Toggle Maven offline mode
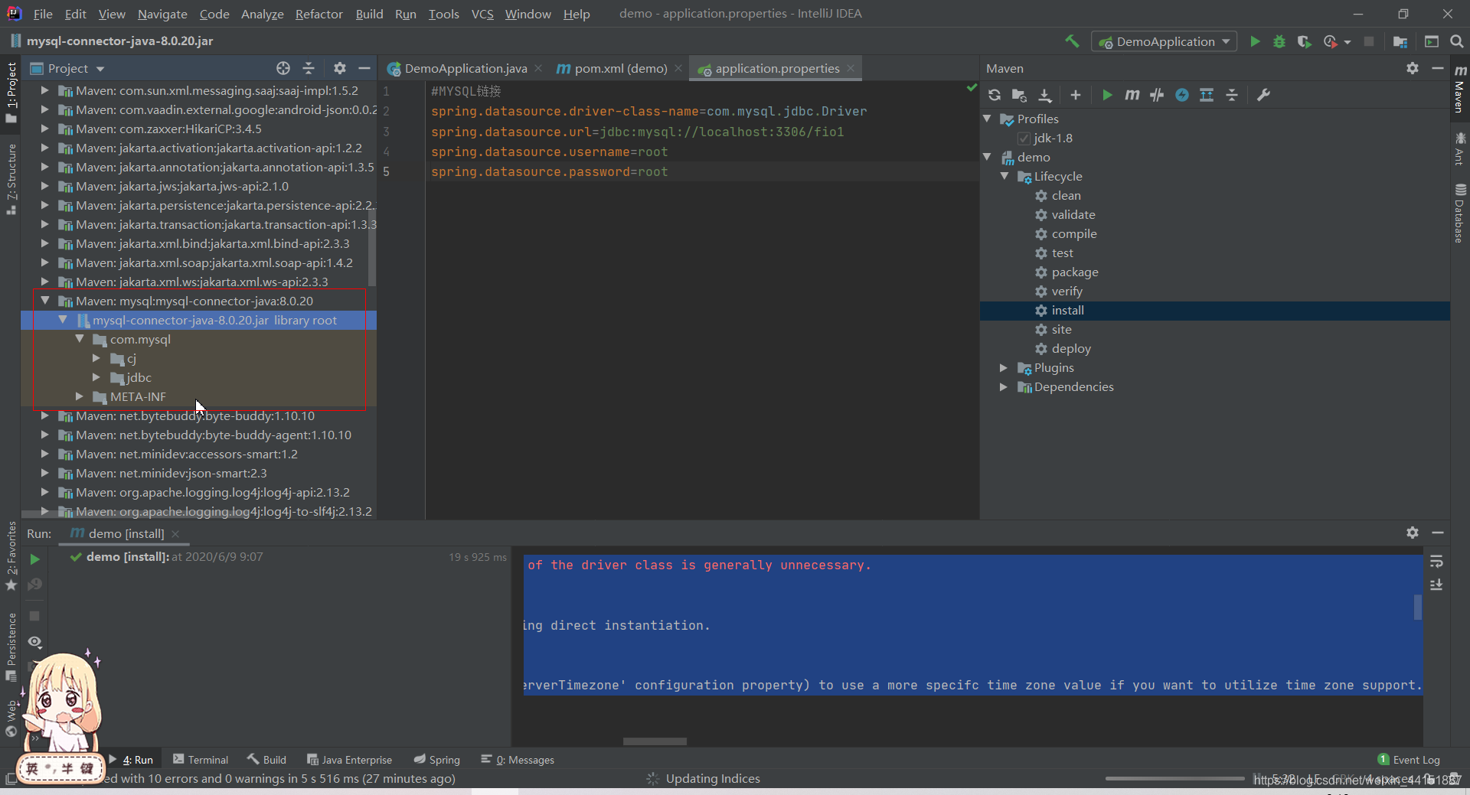The height and width of the screenshot is (795, 1470). click(x=1157, y=95)
